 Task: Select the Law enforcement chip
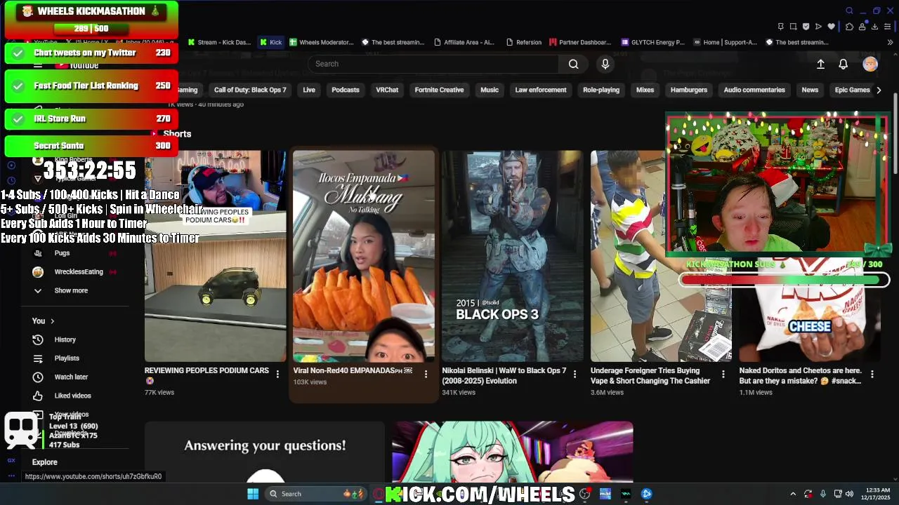pos(541,90)
